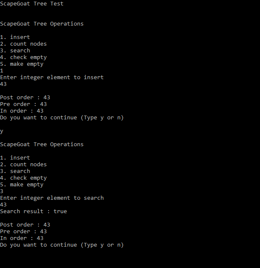Select the first '1. insert' menu line
Viewport: 260px width, 268px height.
(15, 37)
